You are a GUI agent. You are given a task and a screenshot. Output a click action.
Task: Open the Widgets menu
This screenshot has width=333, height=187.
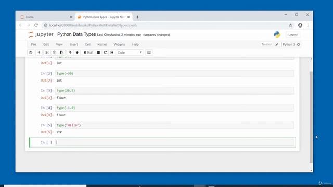click(x=119, y=44)
